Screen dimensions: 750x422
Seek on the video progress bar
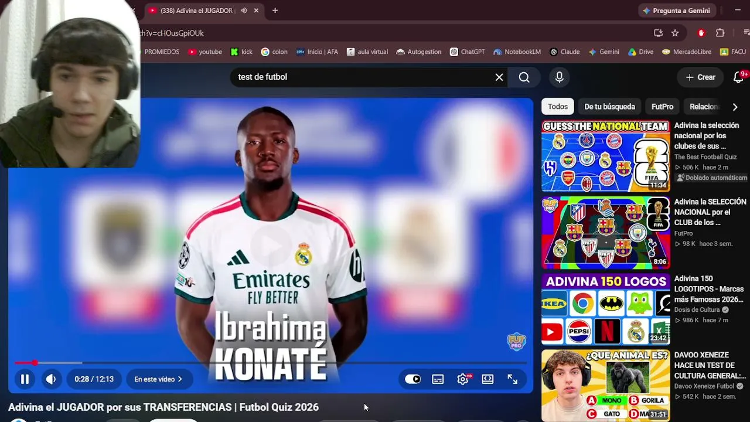tap(271, 363)
